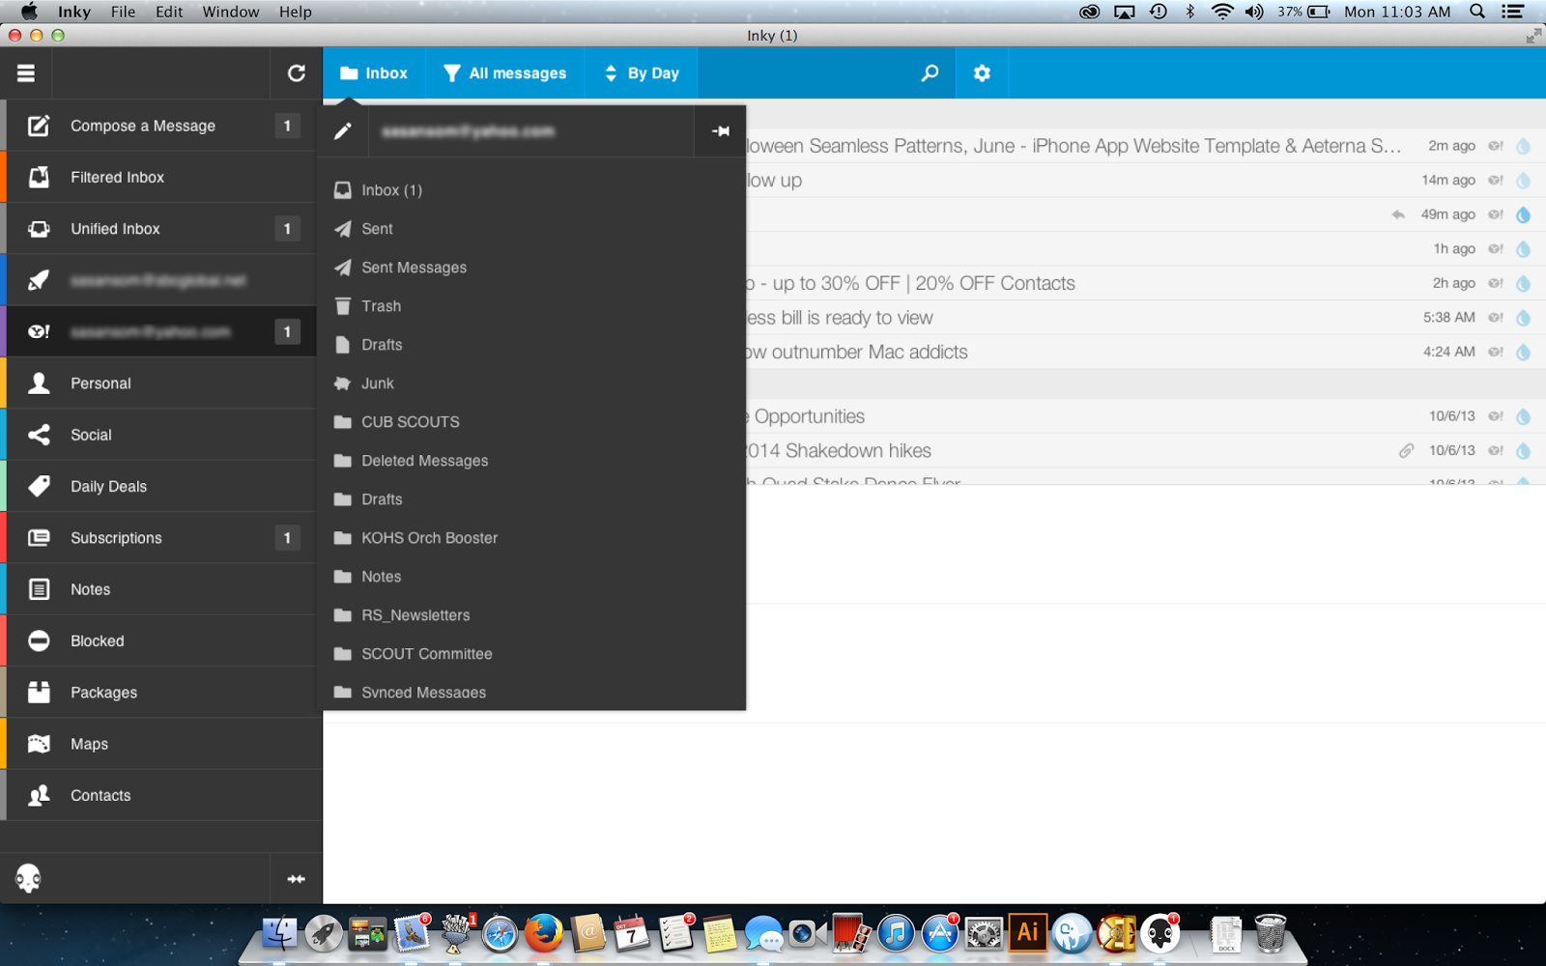Open Subscriptions view
The image size is (1546, 966).
(x=161, y=538)
